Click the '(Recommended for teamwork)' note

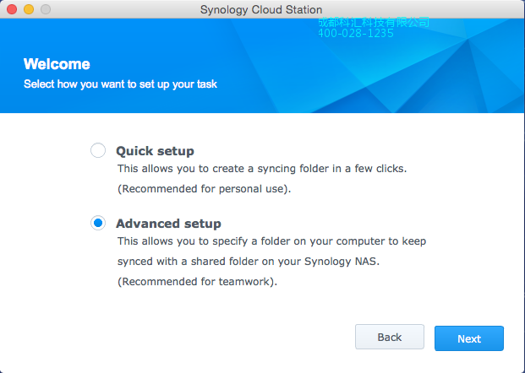pos(197,281)
